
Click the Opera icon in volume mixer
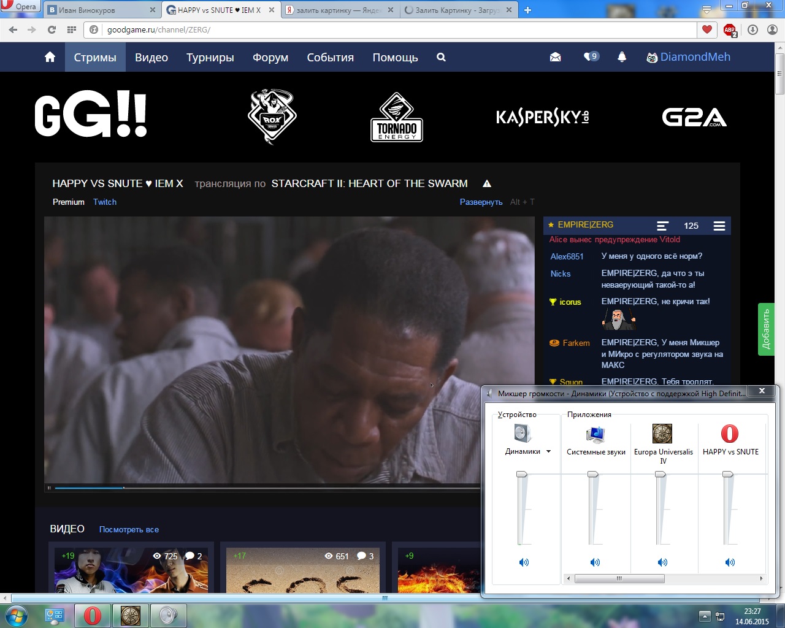click(x=730, y=434)
